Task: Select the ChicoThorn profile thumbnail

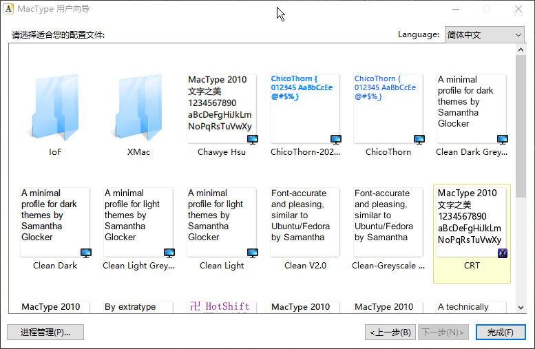Action: point(388,109)
